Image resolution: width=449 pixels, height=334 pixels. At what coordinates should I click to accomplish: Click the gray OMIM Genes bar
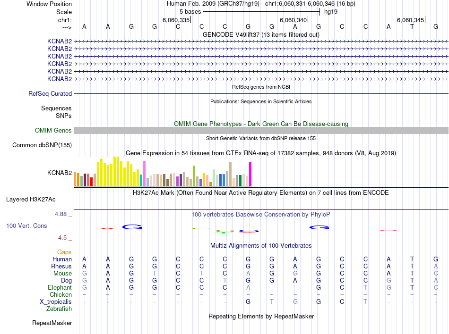(x=261, y=130)
